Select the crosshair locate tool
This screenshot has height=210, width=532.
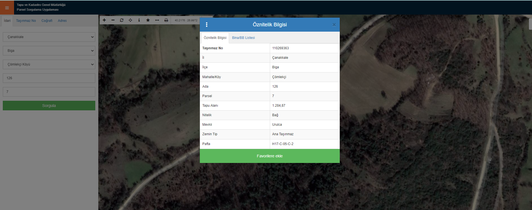coord(130,20)
